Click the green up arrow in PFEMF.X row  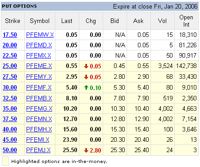86,87
